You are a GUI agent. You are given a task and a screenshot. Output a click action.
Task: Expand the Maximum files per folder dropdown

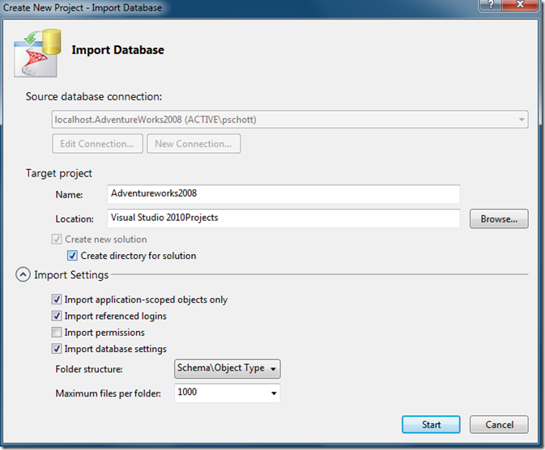pos(275,393)
